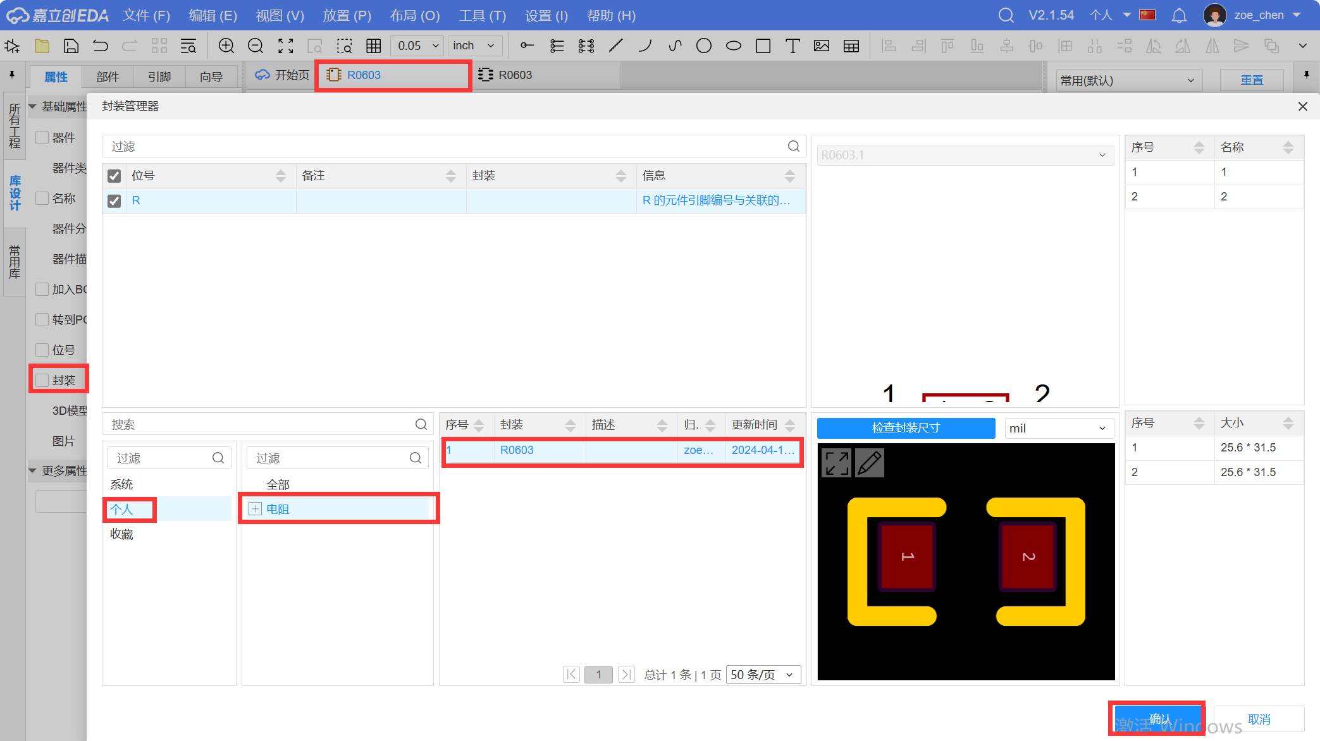Select the Arc drawing tool
The width and height of the screenshot is (1320, 741).
tap(645, 46)
